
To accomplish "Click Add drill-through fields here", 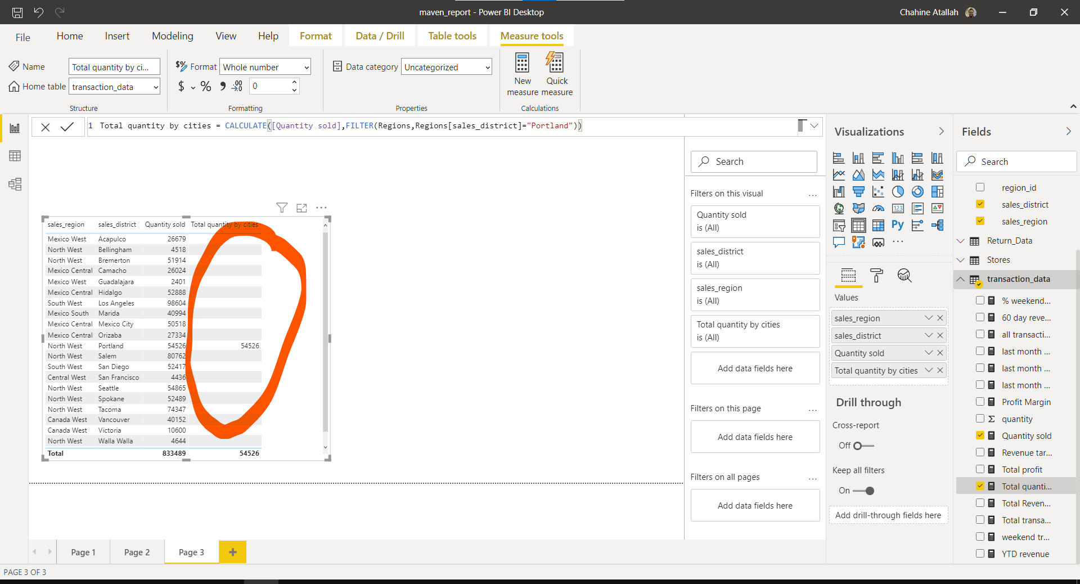I will (x=888, y=515).
